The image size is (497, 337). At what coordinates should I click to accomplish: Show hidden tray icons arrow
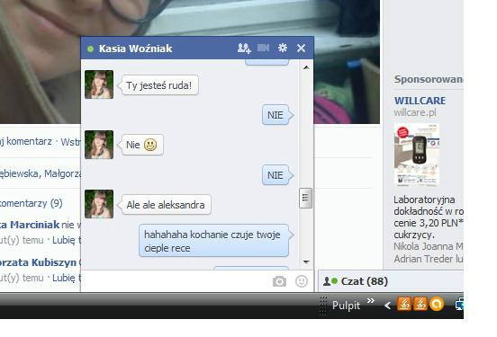(x=387, y=306)
